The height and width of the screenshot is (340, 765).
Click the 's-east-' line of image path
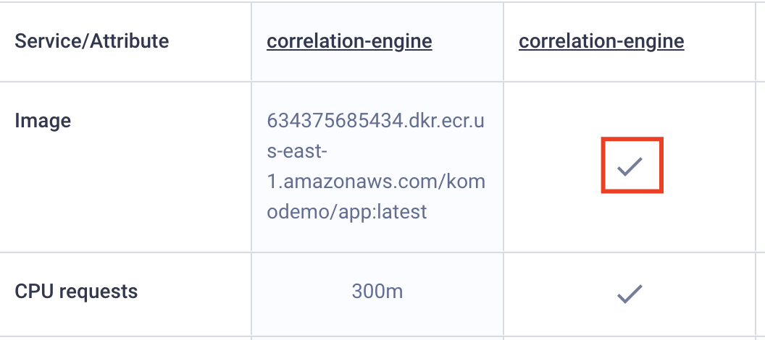[x=296, y=151]
